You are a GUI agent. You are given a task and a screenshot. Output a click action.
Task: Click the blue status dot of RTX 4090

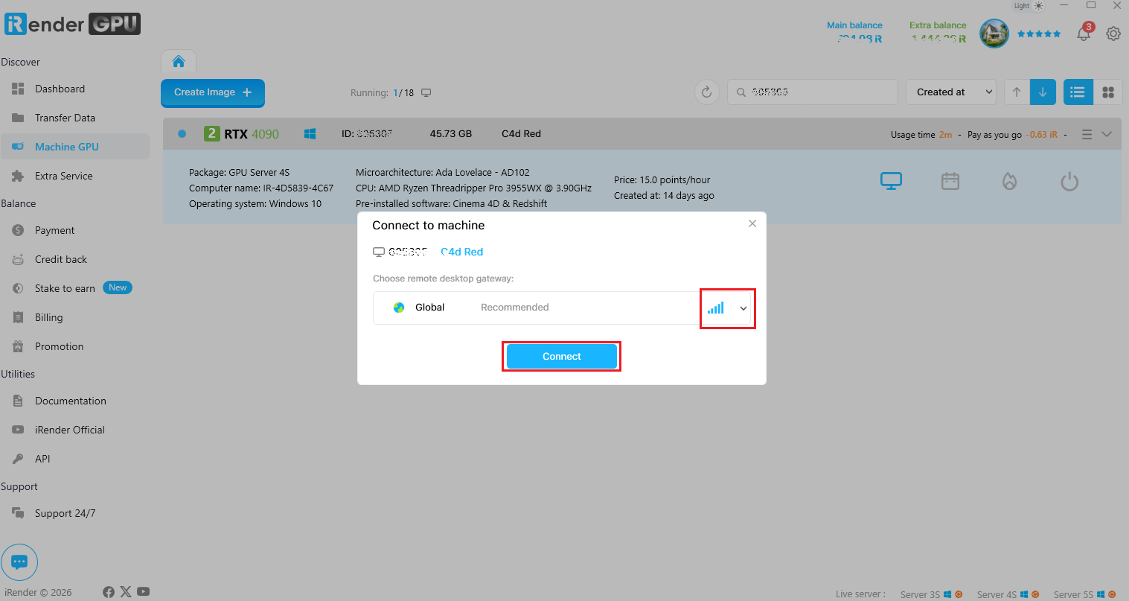pyautogui.click(x=182, y=134)
